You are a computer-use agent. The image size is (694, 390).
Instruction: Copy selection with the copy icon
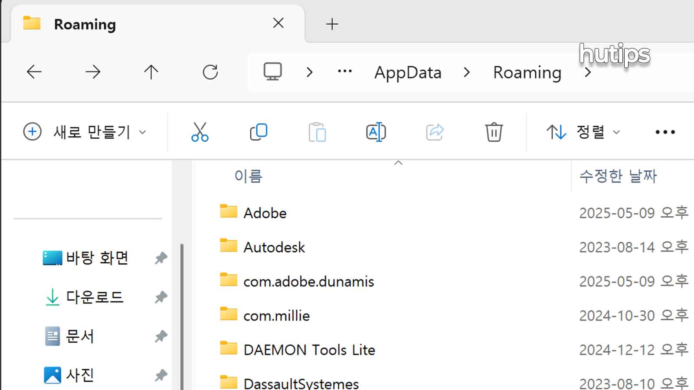coord(259,132)
